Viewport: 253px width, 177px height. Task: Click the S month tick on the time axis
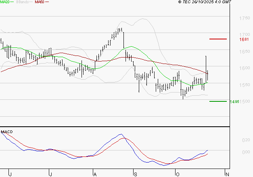[135, 175]
